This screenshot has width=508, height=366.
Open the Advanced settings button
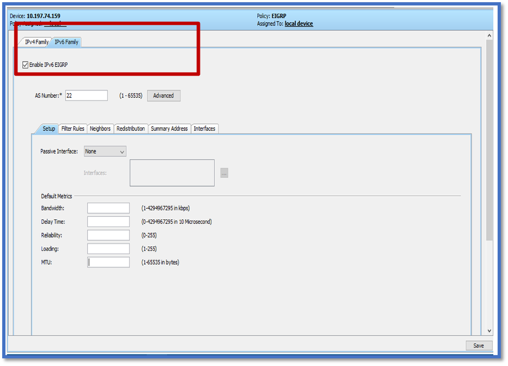[x=164, y=96]
